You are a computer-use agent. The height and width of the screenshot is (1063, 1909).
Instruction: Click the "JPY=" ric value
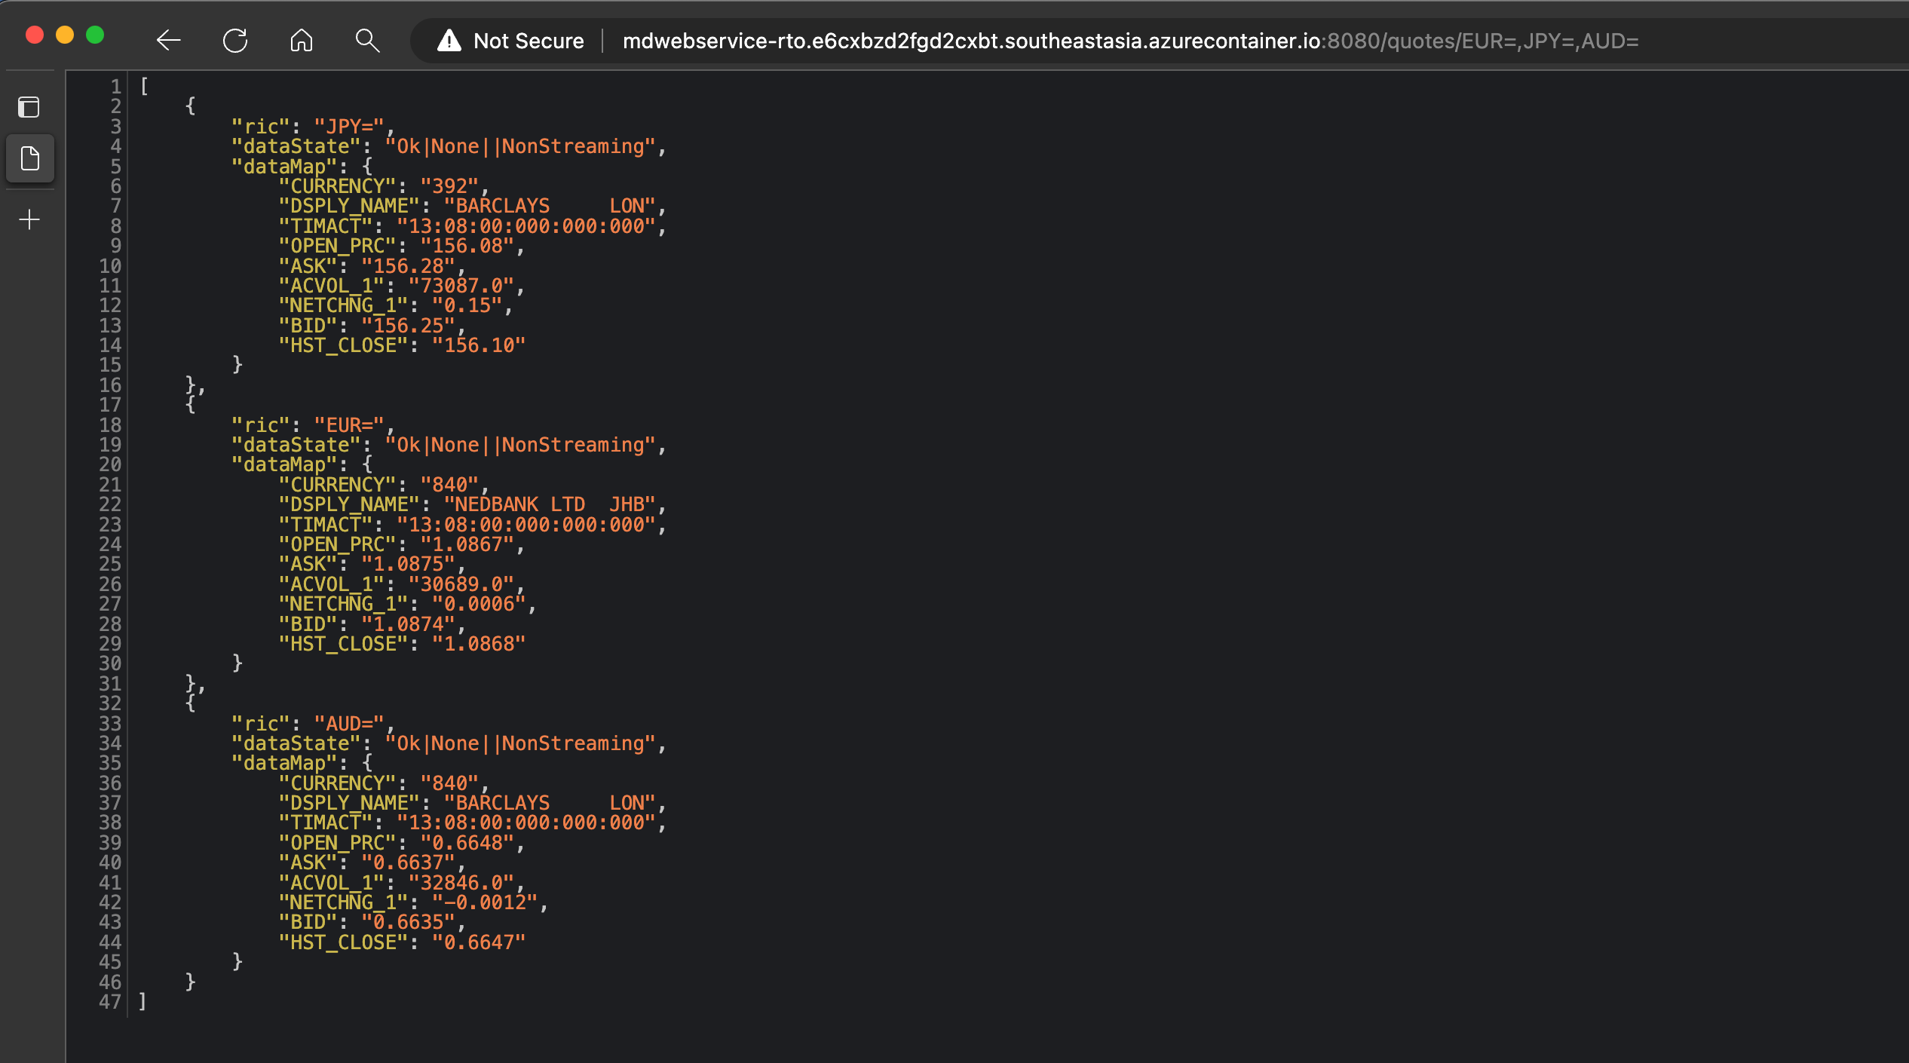point(349,127)
